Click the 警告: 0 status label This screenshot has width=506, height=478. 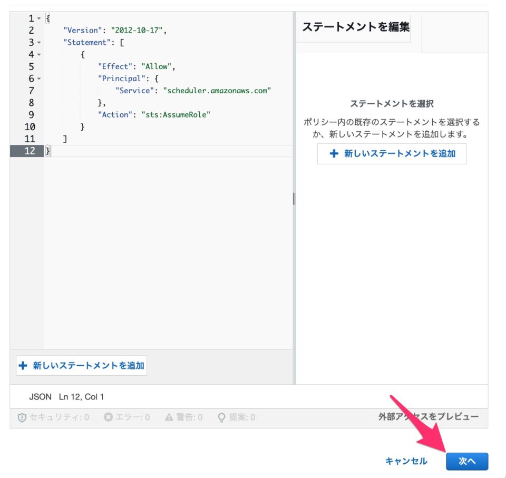[189, 417]
